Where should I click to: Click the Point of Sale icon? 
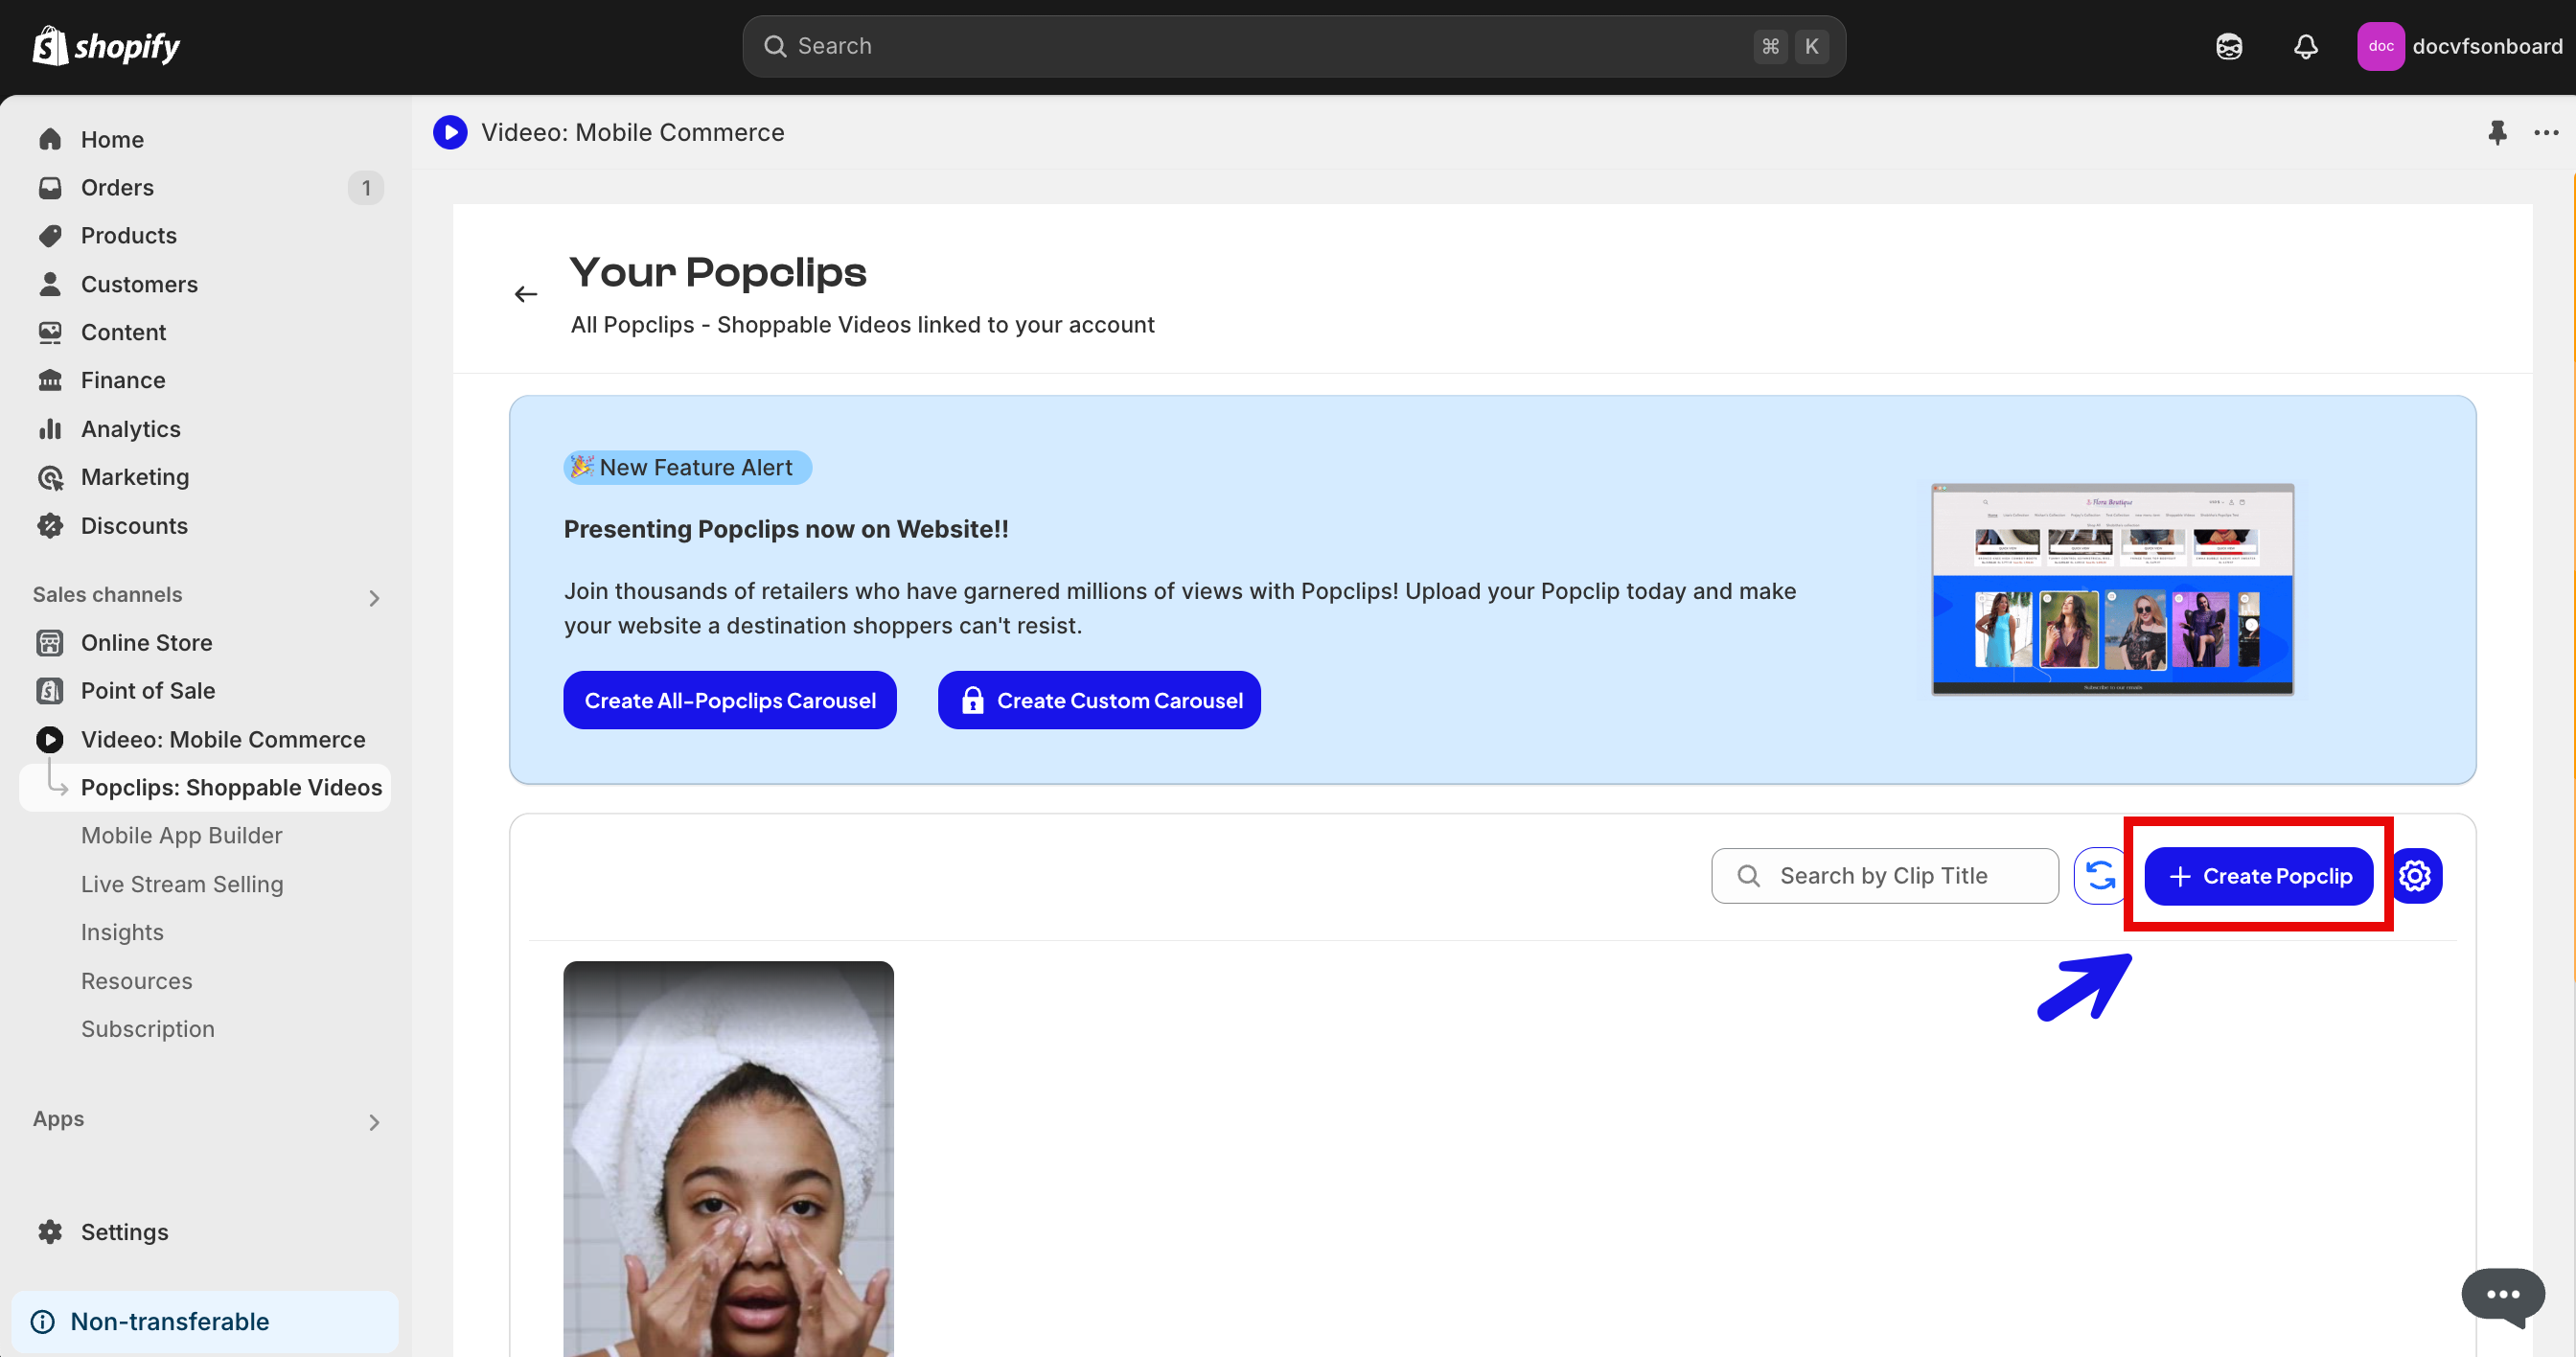click(x=50, y=690)
